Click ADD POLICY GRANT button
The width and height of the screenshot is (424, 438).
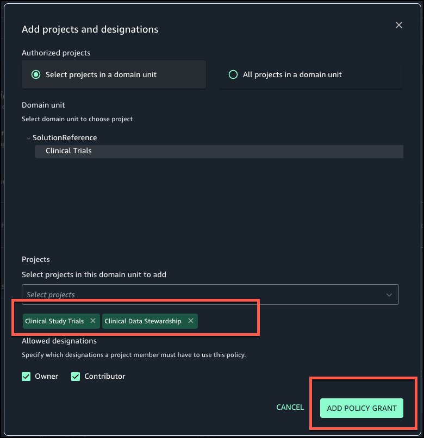pos(361,408)
